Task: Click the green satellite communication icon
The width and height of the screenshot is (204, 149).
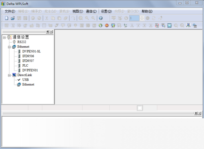Action: point(126,25)
